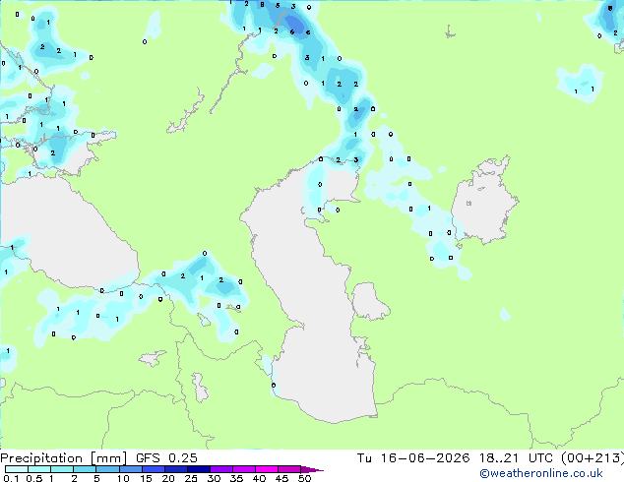Click the lightest 0.1–0.5 mm legend swatch
The height and width of the screenshot is (482, 624).
pos(17,469)
